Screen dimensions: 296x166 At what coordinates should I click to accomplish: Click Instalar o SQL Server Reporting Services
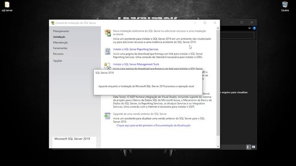136,49
